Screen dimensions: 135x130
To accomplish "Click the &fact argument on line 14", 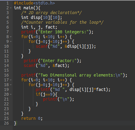I will click(x=59, y=66).
